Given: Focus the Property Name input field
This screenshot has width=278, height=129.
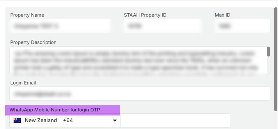Looking at the screenshot, I should [60, 26].
